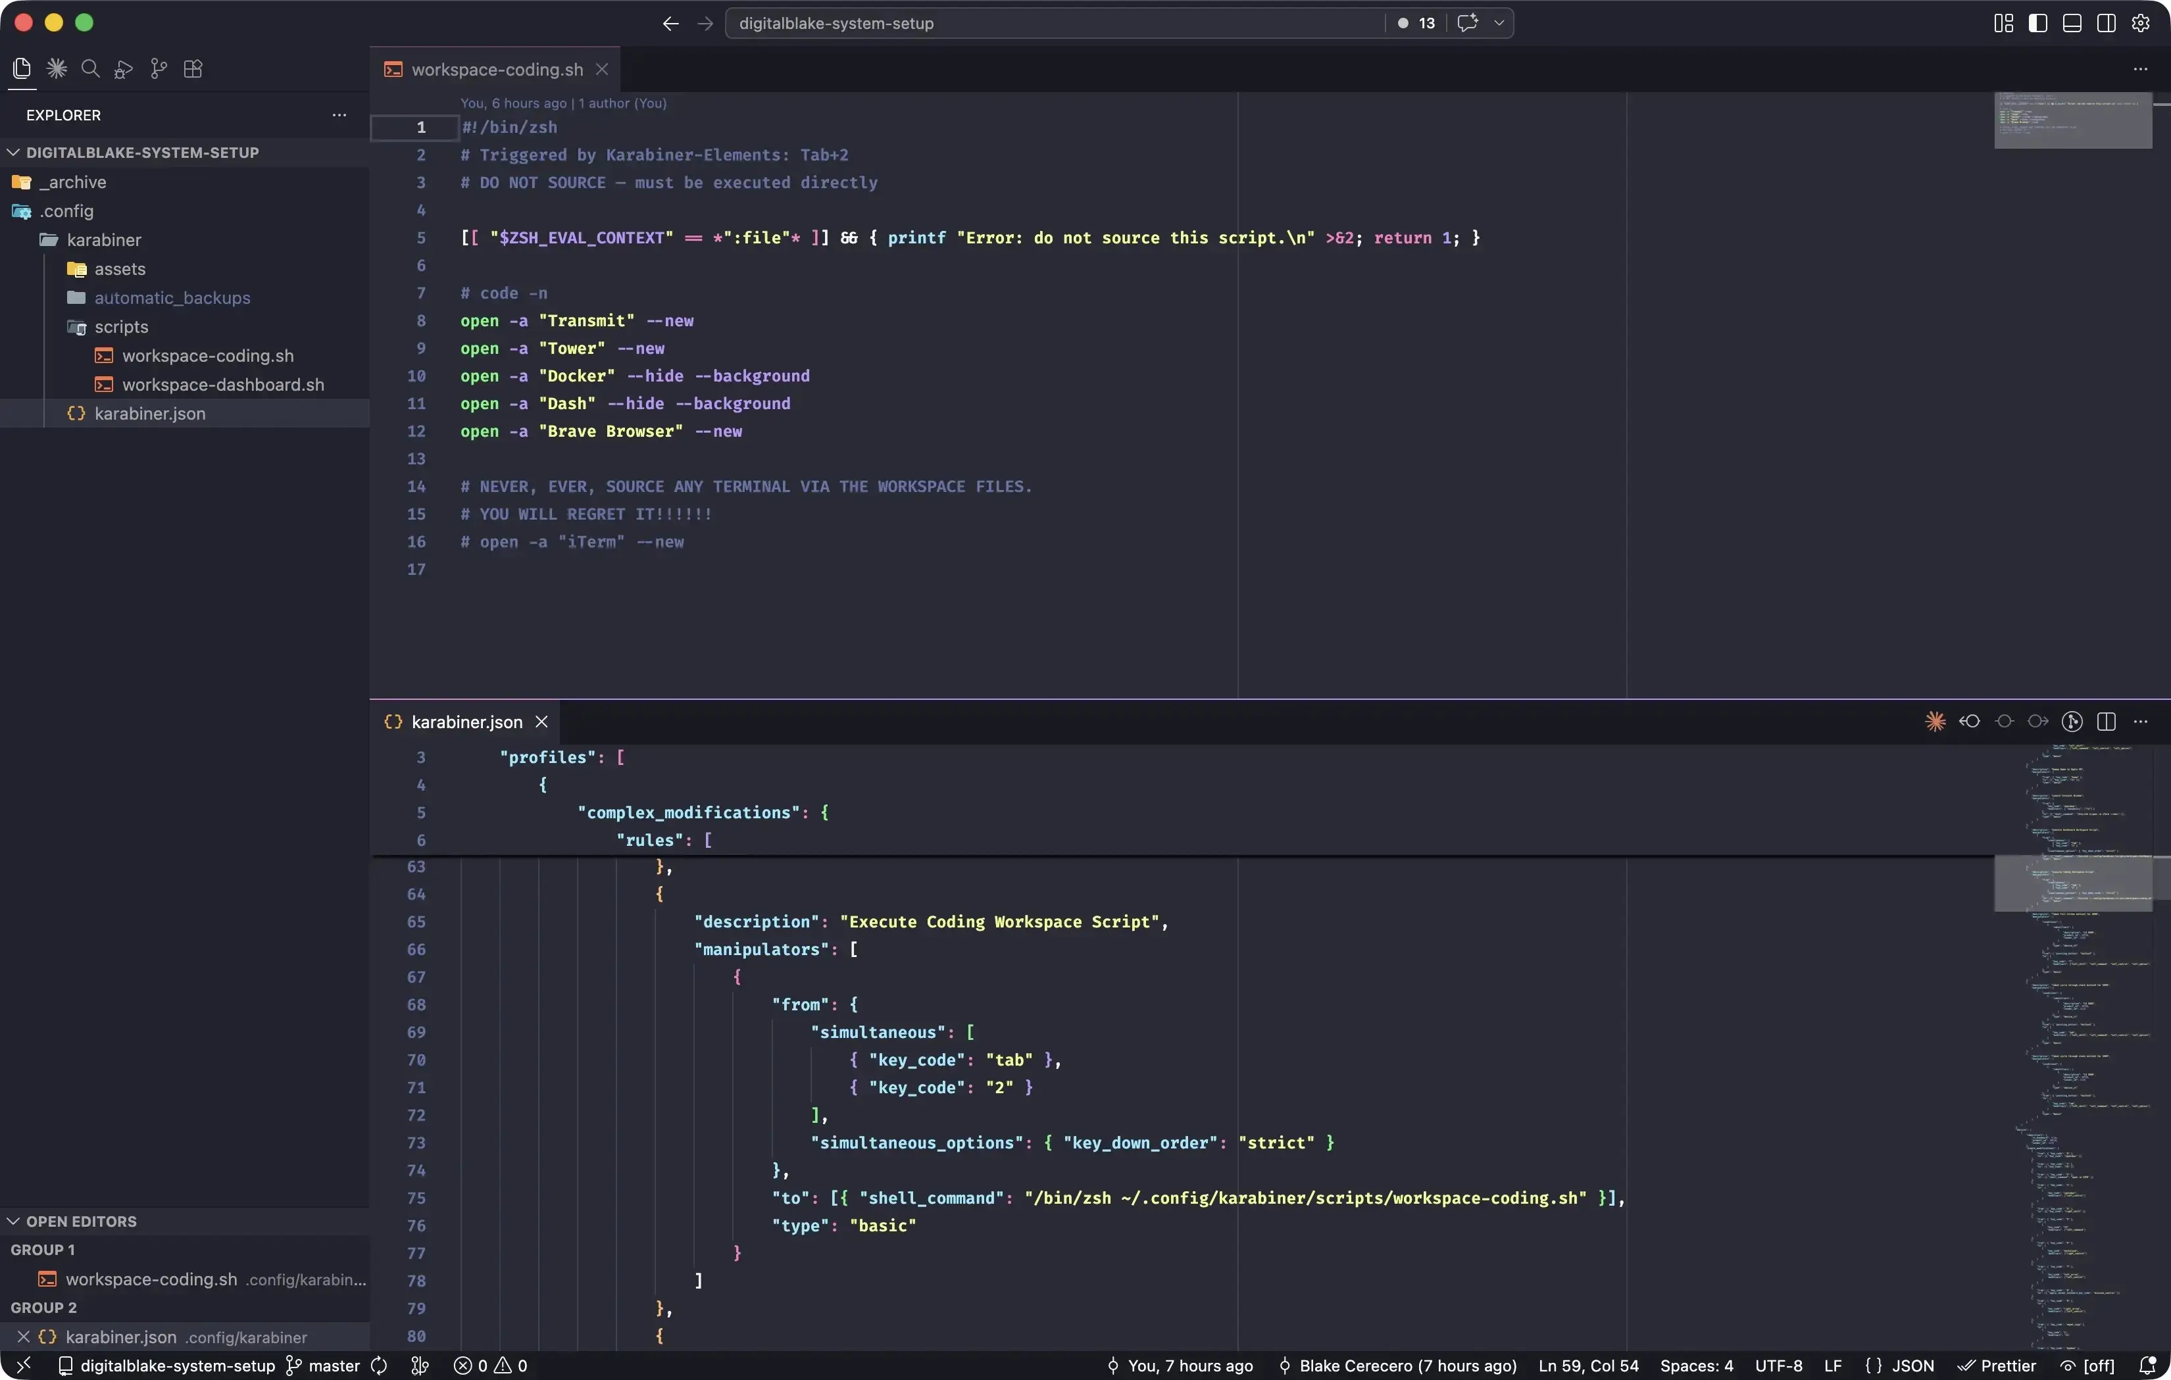This screenshot has width=2171, height=1380.
Task: Click the Blake Cerecero blame status item
Action: [x=1397, y=1366]
